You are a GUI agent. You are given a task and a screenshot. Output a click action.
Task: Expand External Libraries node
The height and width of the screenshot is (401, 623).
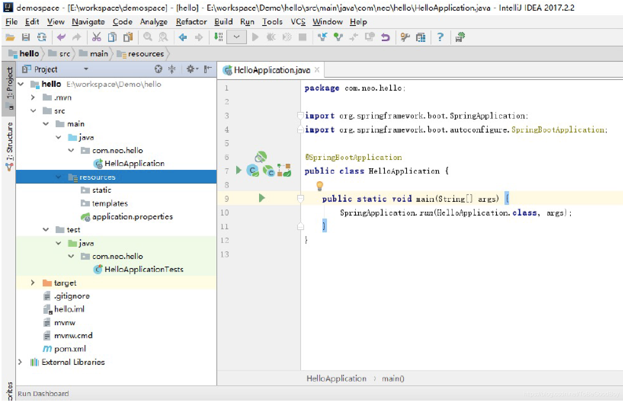(x=21, y=362)
